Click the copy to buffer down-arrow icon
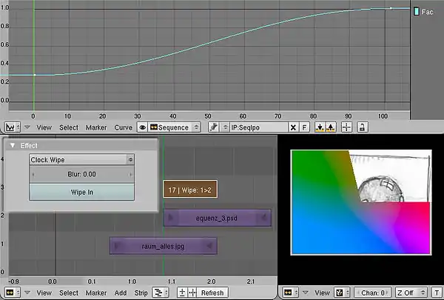 coord(320,127)
